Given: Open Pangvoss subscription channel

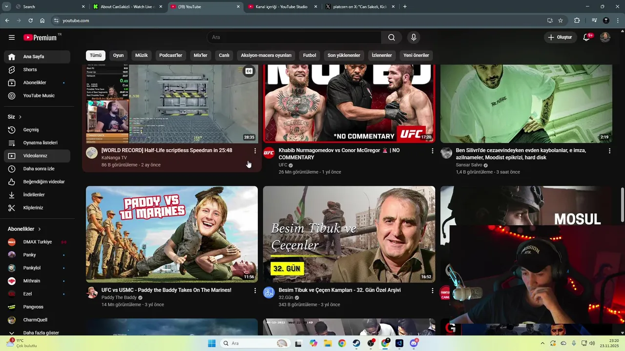Looking at the screenshot, I should [37, 307].
